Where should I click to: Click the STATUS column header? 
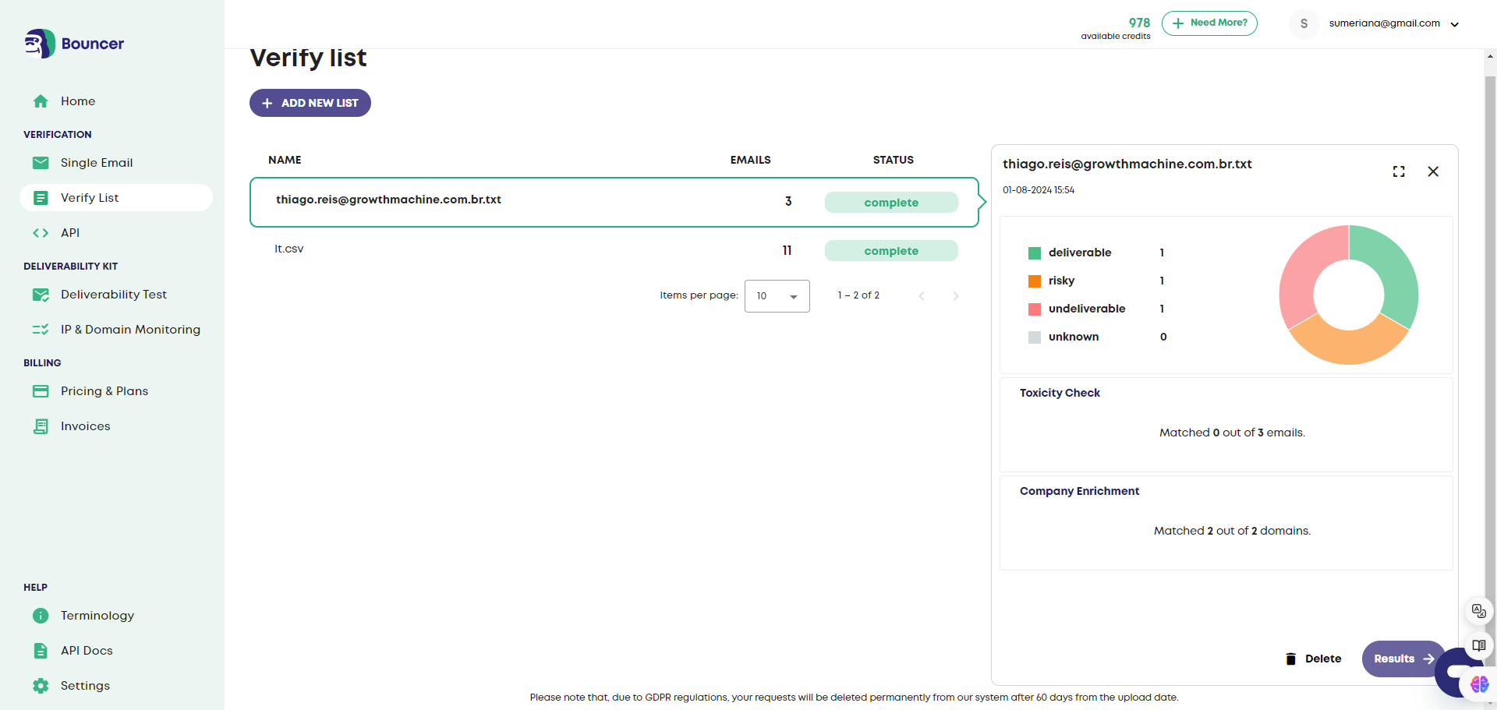893,160
